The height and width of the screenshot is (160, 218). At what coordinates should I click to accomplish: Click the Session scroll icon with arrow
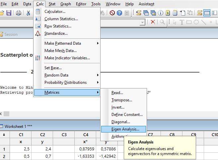click(138, 13)
